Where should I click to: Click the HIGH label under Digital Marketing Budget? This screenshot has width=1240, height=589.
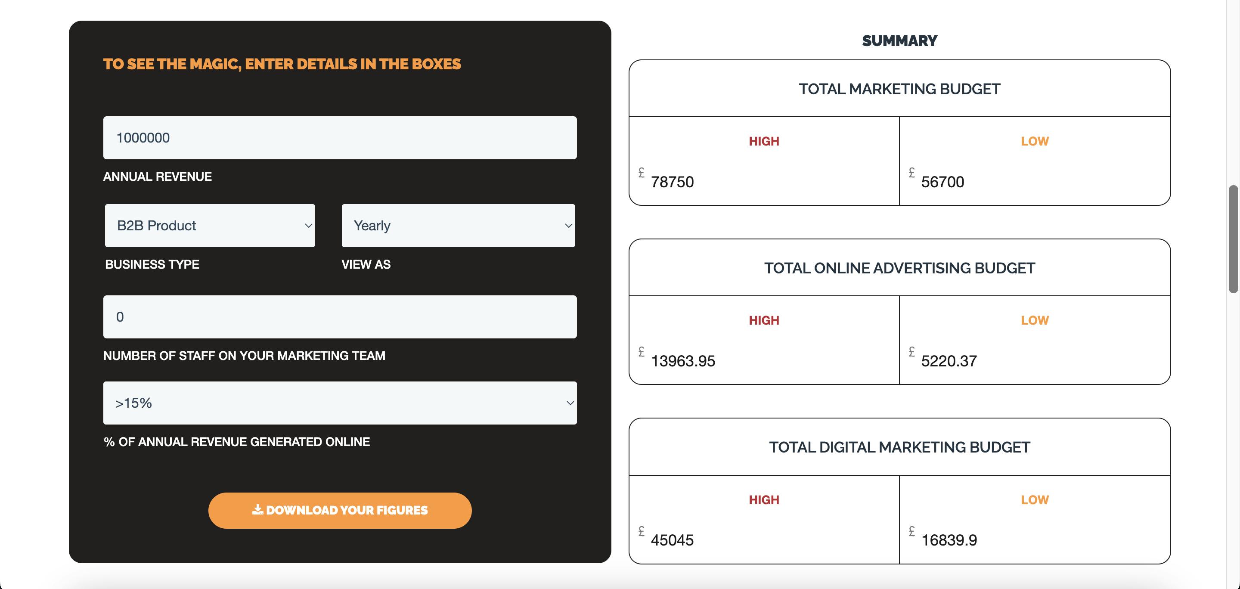click(764, 500)
